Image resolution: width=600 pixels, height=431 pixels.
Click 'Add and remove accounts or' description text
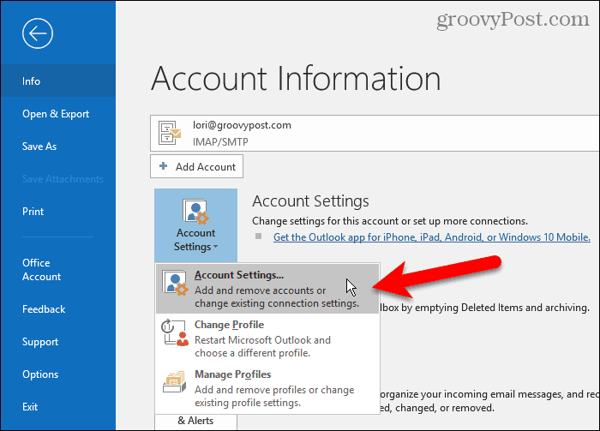260,290
